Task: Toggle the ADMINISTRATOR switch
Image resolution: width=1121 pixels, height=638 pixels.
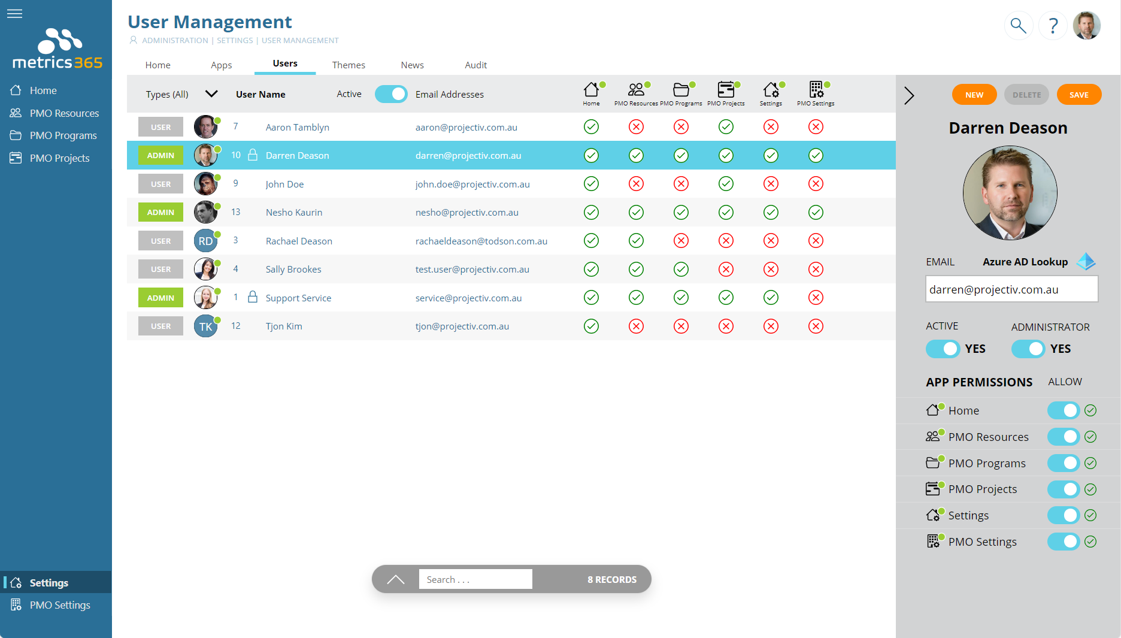Action: tap(1028, 349)
